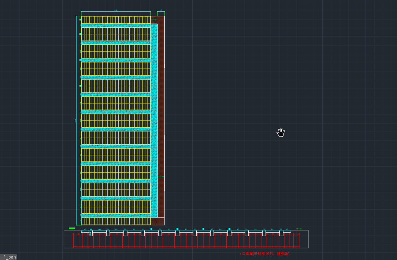Click the topmost yellow grid panel

coord(116,20)
